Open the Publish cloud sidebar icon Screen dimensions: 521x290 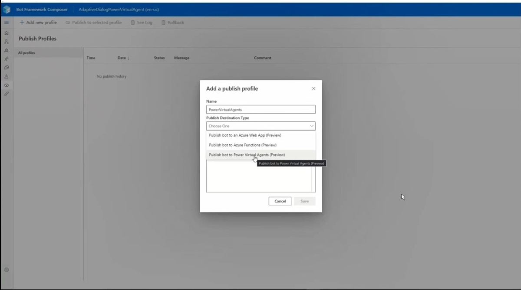(7, 85)
